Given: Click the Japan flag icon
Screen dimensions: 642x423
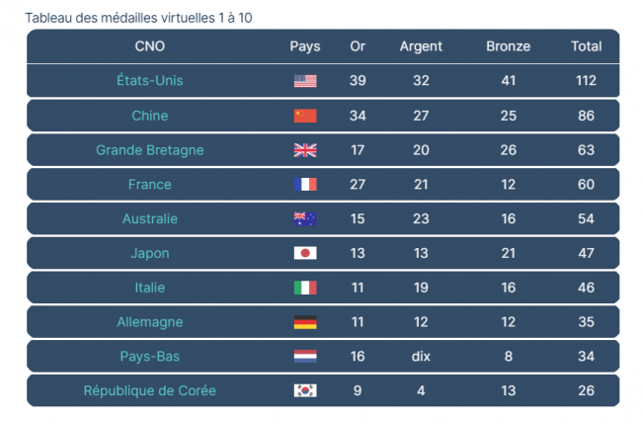Looking at the screenshot, I should (x=305, y=253).
